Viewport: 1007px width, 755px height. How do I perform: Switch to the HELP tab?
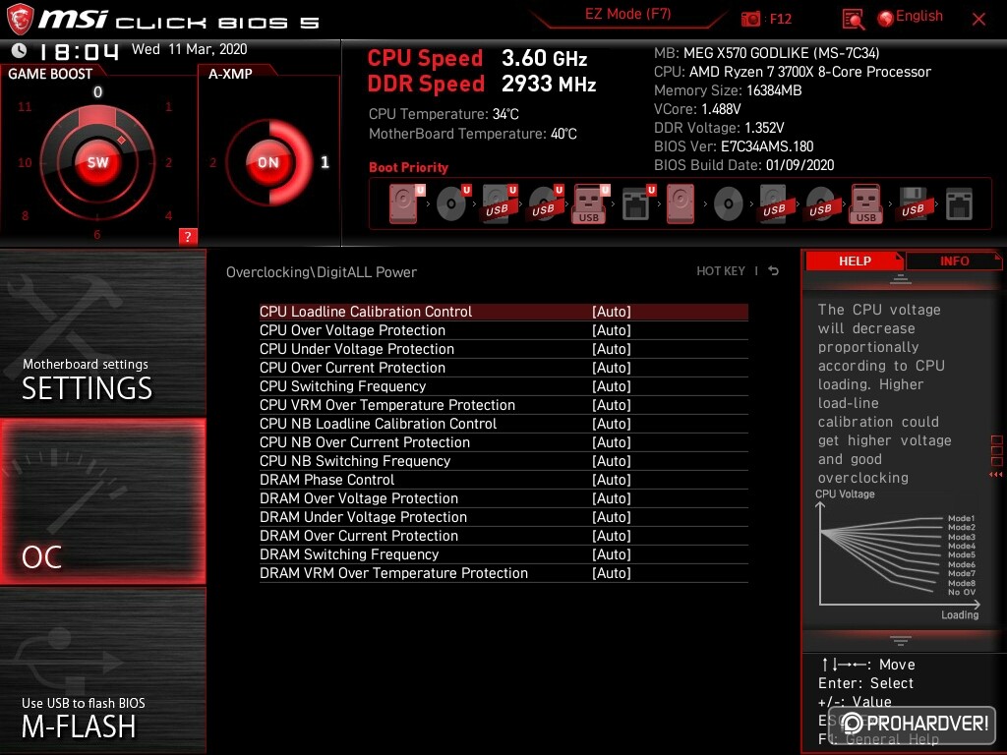point(855,261)
